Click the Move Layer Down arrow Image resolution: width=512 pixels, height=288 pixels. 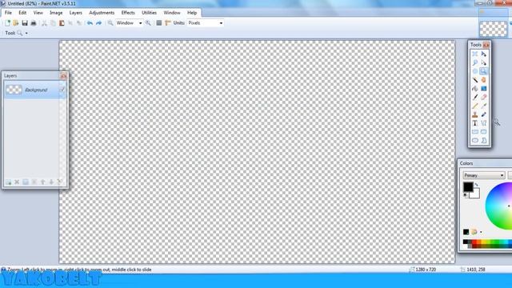[51, 182]
